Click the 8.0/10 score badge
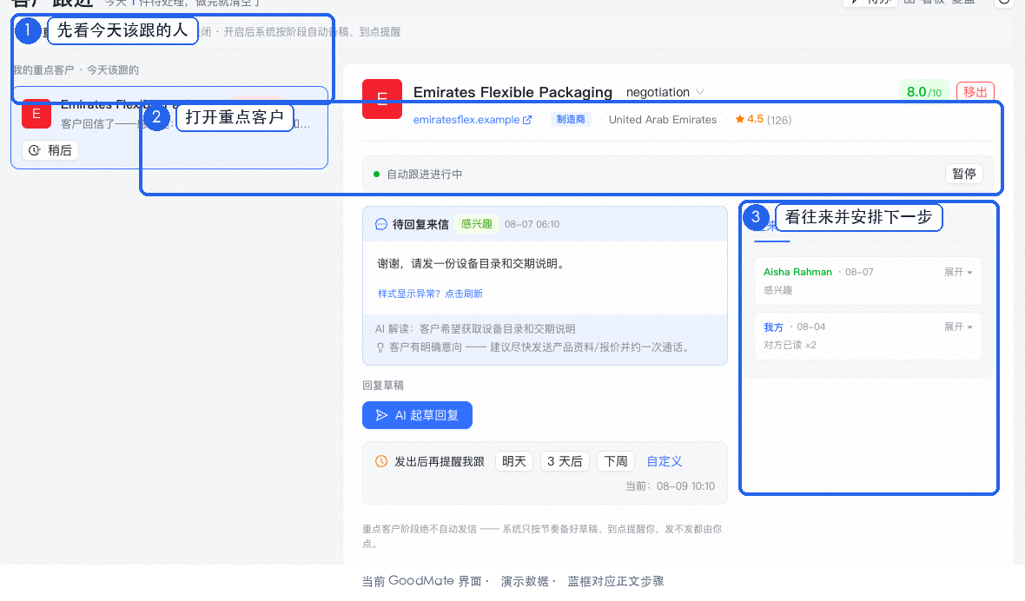Viewport: 1025px width, 601px height. tap(923, 92)
